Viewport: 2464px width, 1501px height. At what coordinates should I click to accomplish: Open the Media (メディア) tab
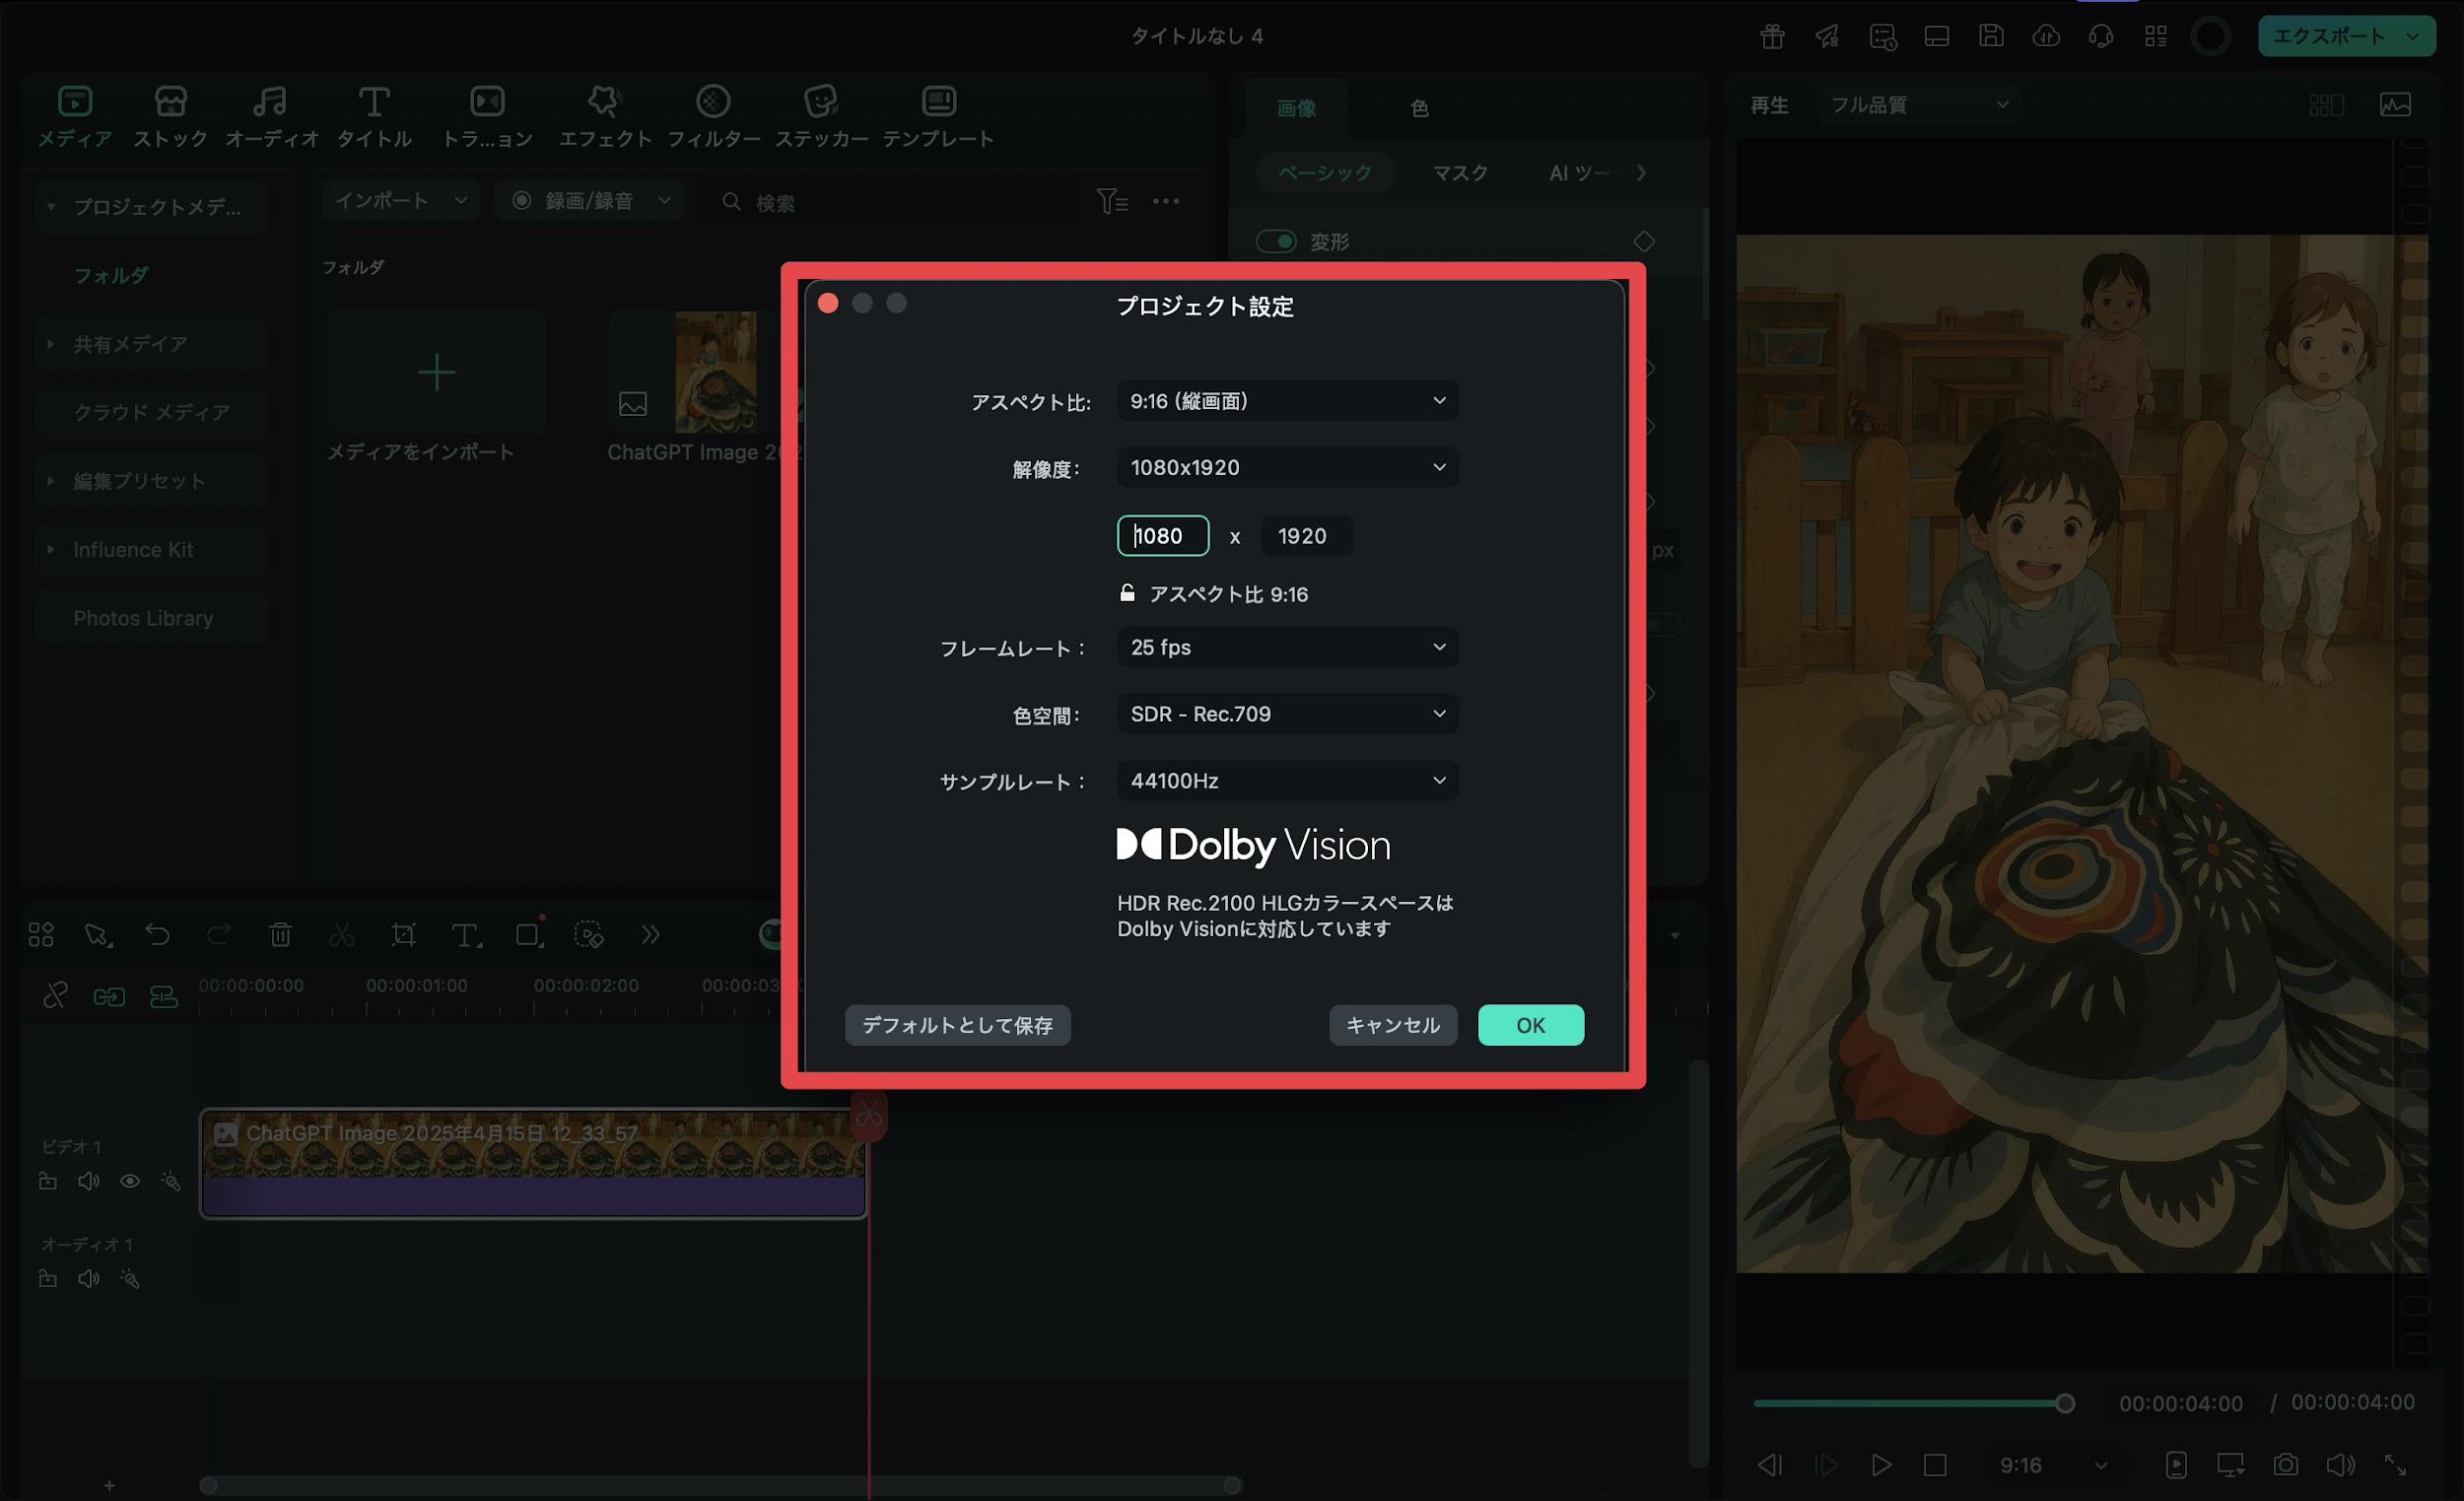click(x=75, y=116)
